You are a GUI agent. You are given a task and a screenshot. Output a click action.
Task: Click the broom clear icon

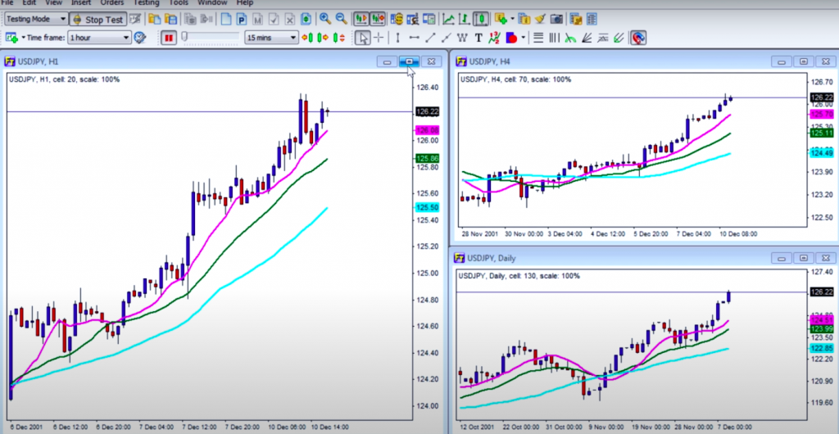(x=540, y=19)
